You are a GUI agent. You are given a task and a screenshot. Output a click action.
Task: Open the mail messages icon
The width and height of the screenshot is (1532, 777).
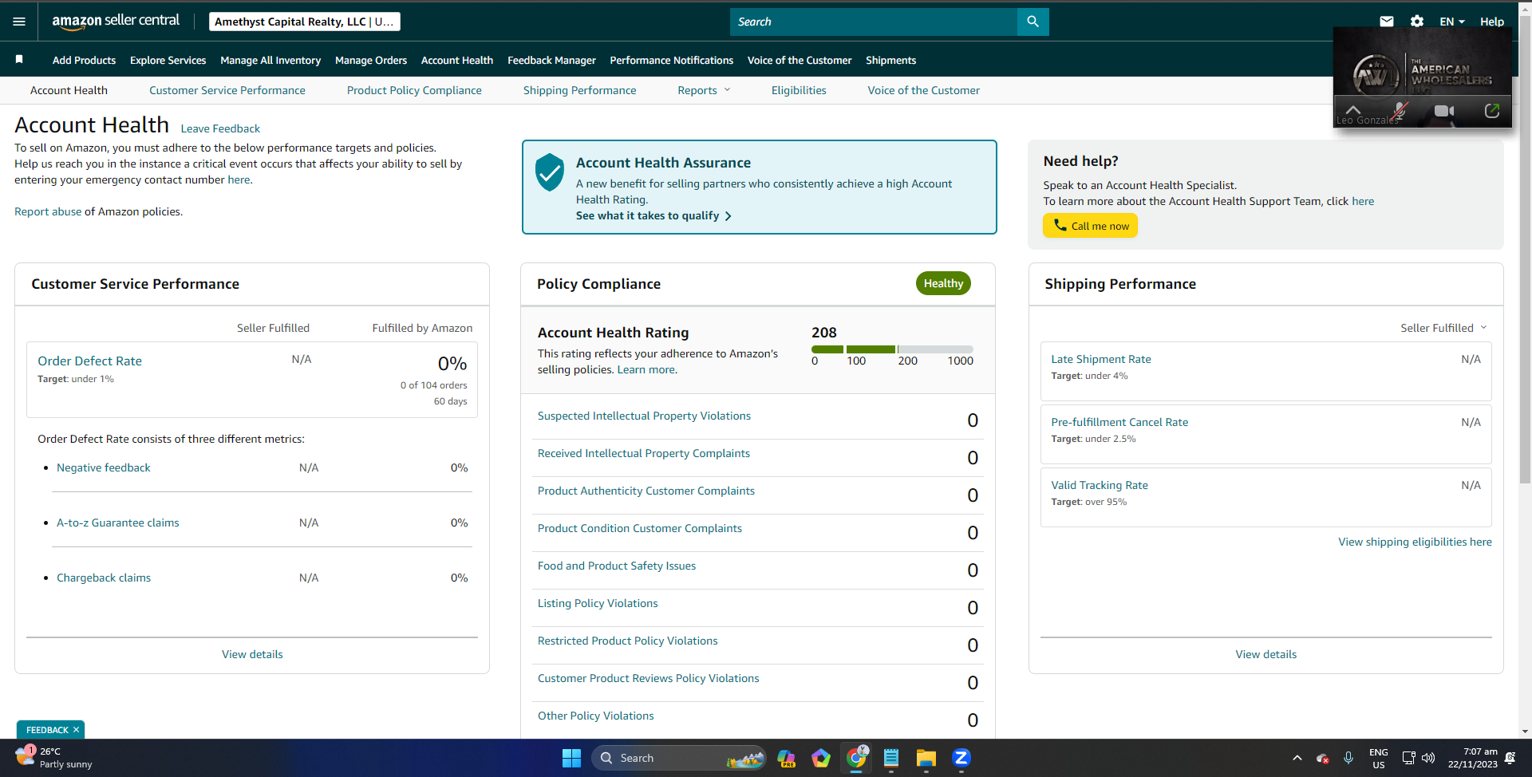tap(1387, 22)
